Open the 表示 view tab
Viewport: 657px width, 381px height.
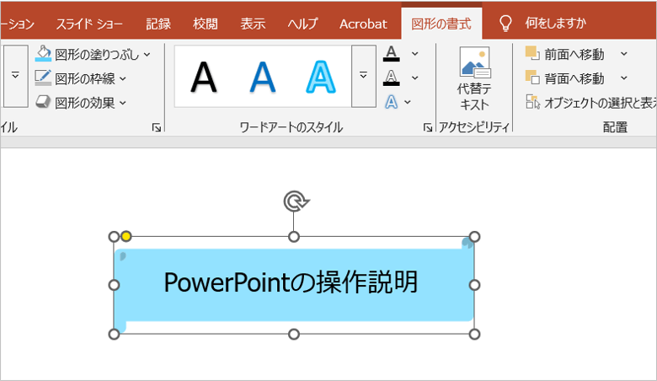(253, 24)
